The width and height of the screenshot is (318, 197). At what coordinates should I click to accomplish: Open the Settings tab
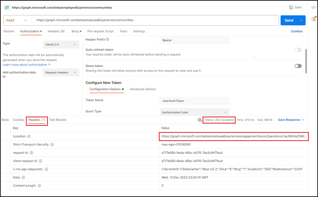point(139,31)
